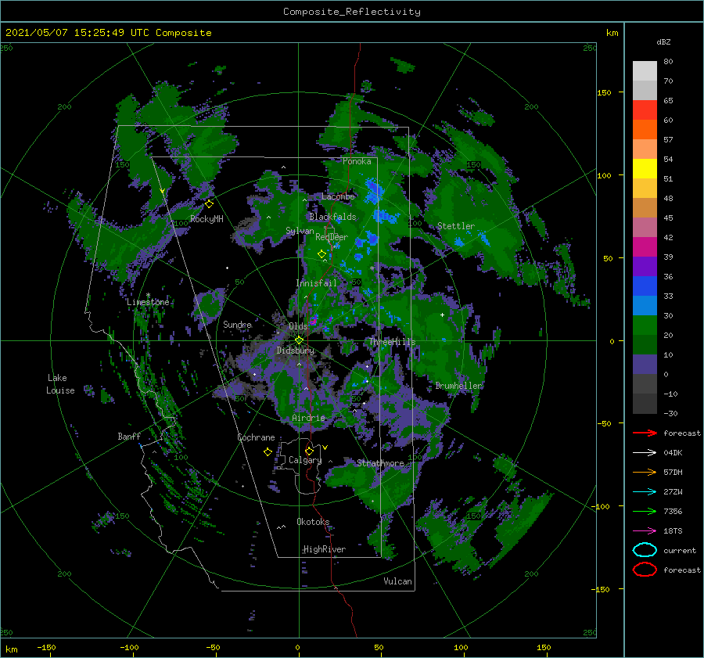Pick the light gray 80-70 dBZ swatch
The width and height of the screenshot is (704, 658).
pyautogui.click(x=645, y=71)
